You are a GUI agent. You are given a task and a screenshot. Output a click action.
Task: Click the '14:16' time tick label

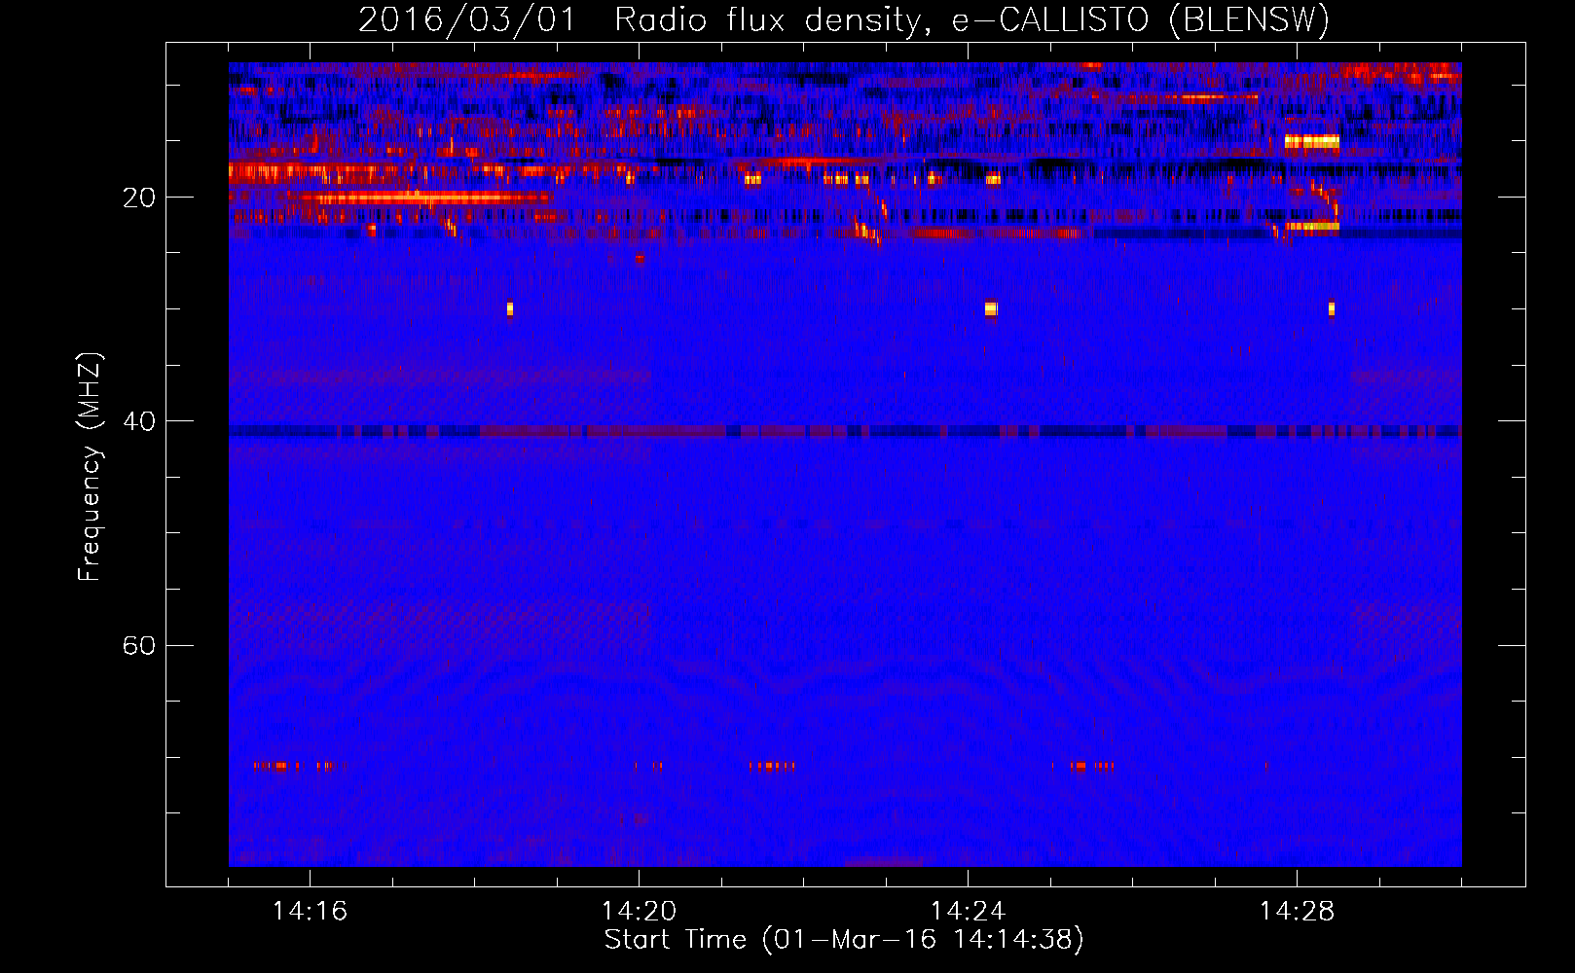click(310, 912)
